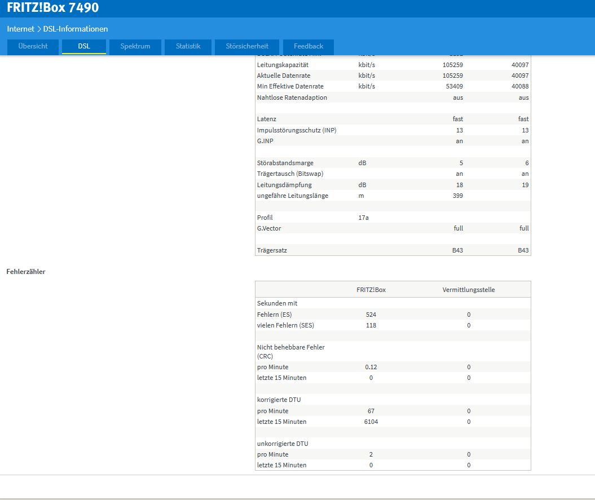
Task: Select the DSL tab
Action: 84,47
